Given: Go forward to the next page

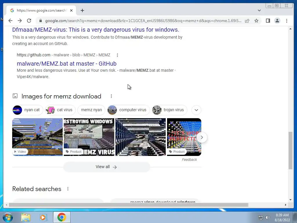Looking at the screenshot, I should 20,21.
